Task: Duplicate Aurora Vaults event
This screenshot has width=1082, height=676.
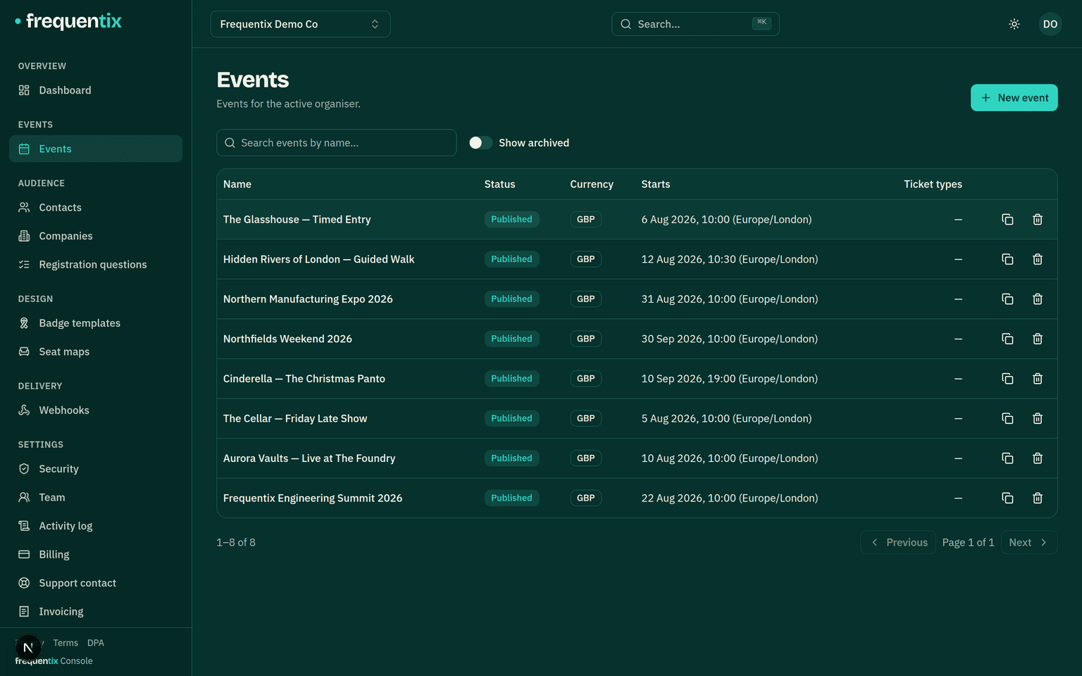Action: [1007, 458]
